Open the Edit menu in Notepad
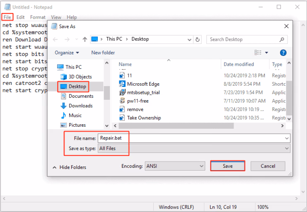307x212 pixels. [x=21, y=17]
